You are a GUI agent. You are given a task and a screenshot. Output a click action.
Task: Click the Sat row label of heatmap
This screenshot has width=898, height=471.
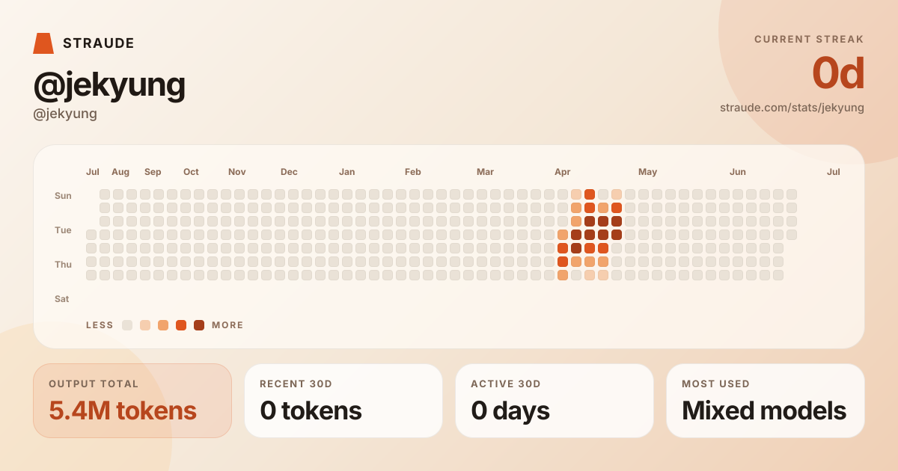pos(62,299)
